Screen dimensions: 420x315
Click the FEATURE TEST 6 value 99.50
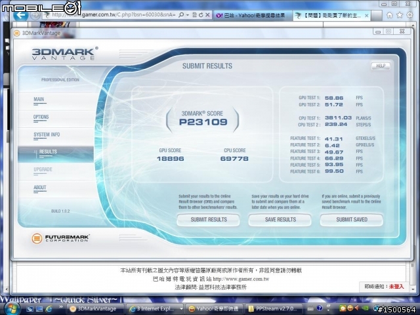[334, 171]
